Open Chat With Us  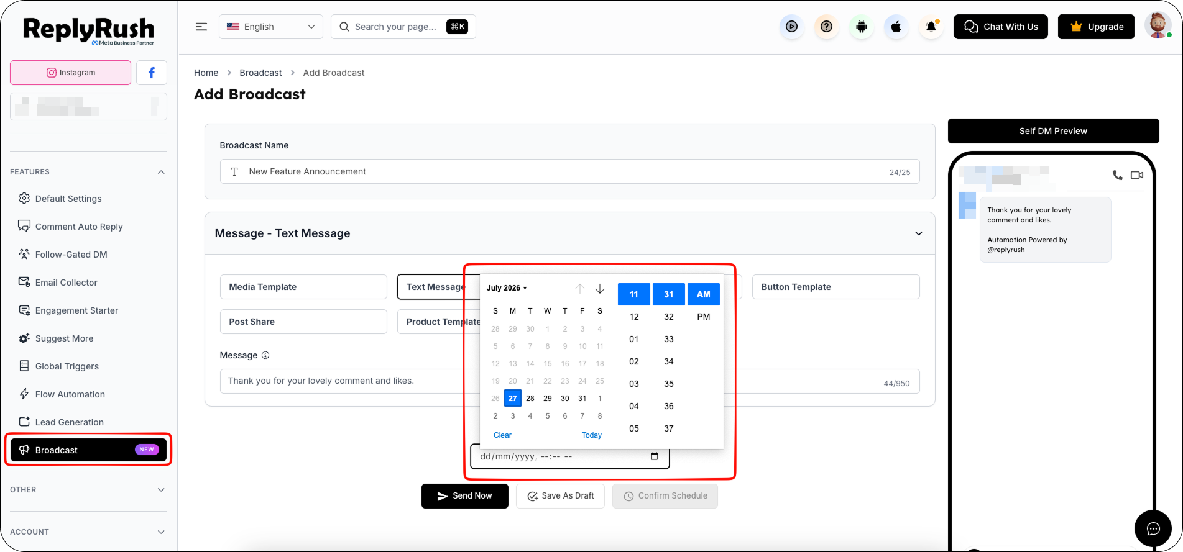point(1001,27)
